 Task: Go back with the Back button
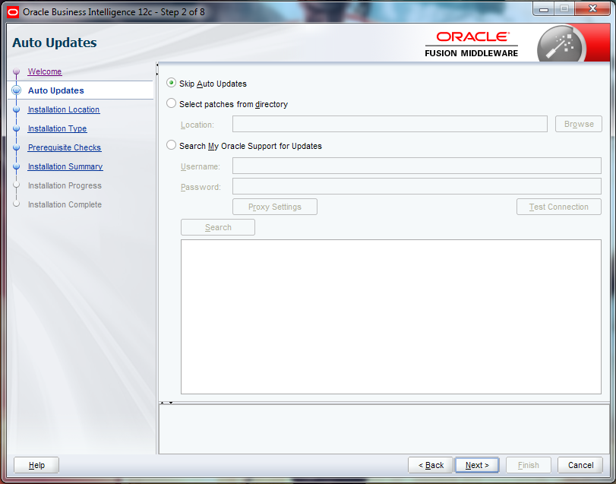431,465
